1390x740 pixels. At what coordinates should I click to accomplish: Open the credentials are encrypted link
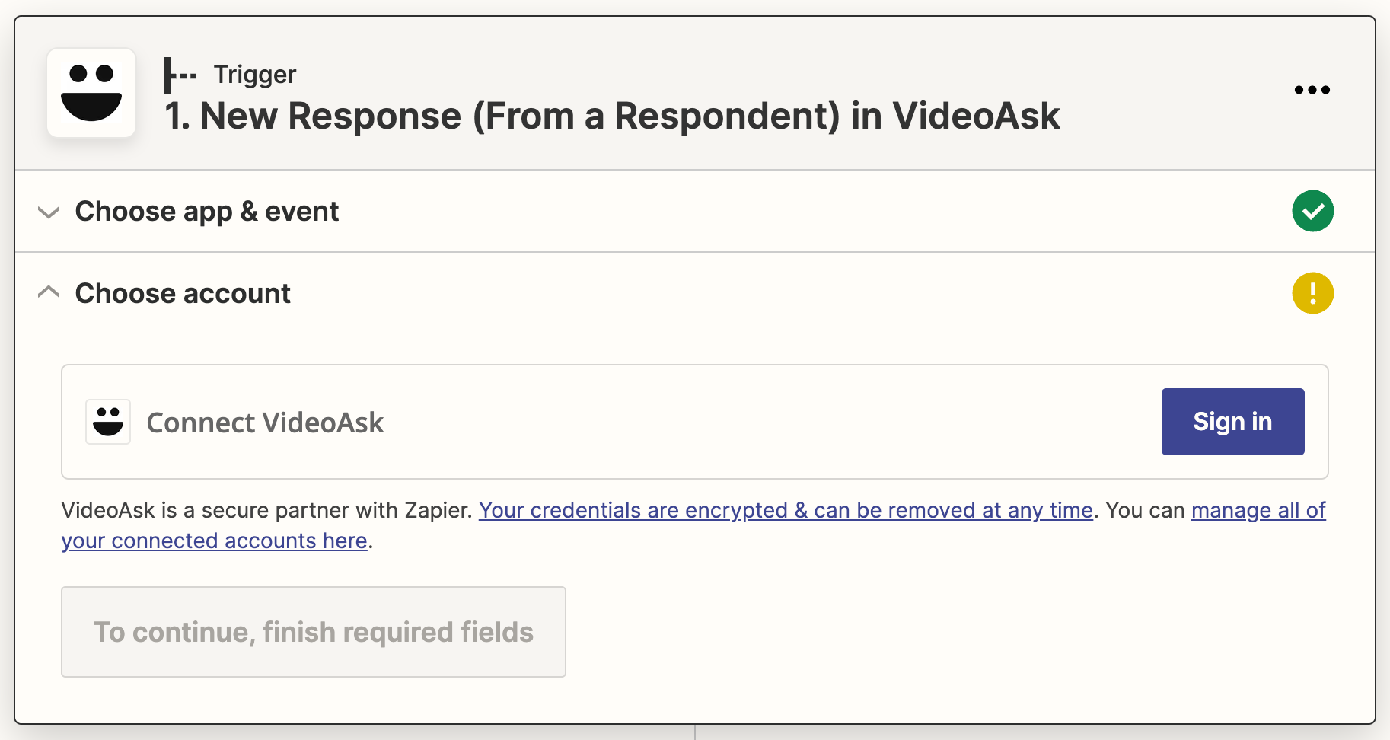785,510
